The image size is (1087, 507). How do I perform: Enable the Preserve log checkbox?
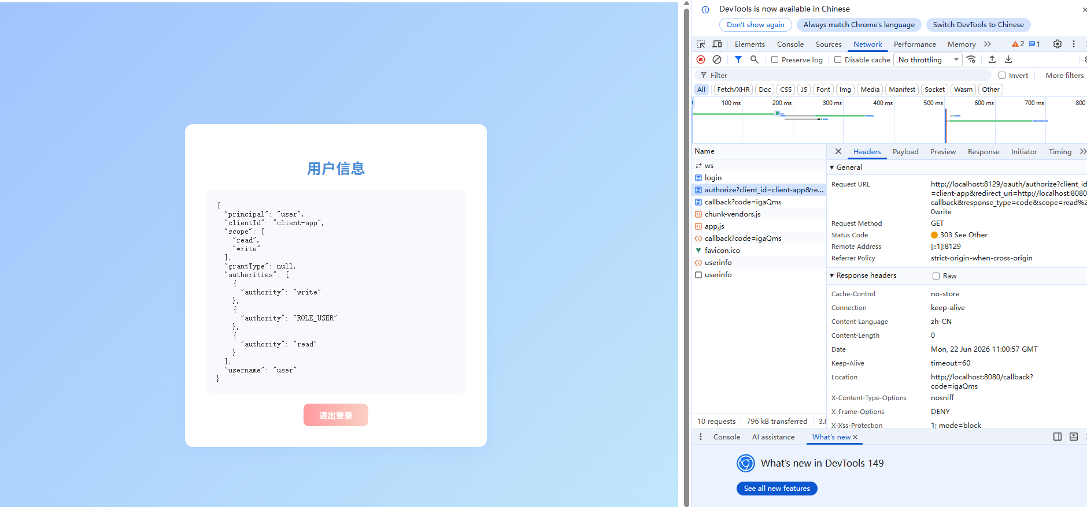(x=775, y=59)
